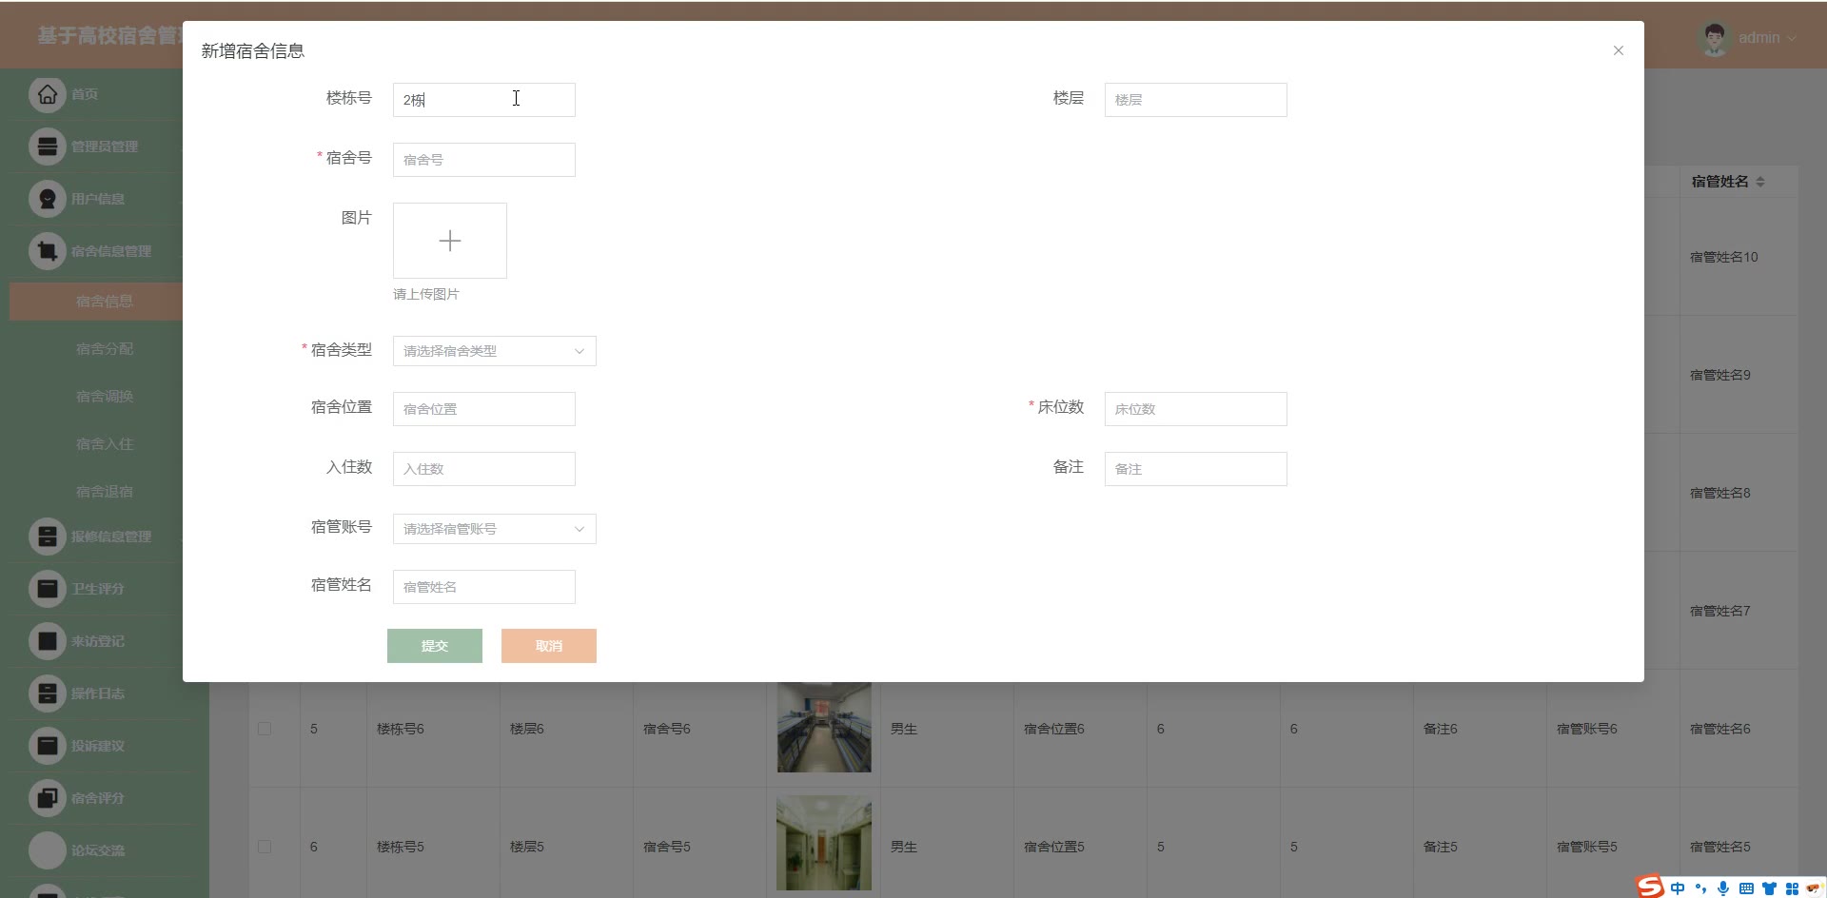Click the 楼层5 table cell
This screenshot has height=898, width=1827.
point(527,847)
